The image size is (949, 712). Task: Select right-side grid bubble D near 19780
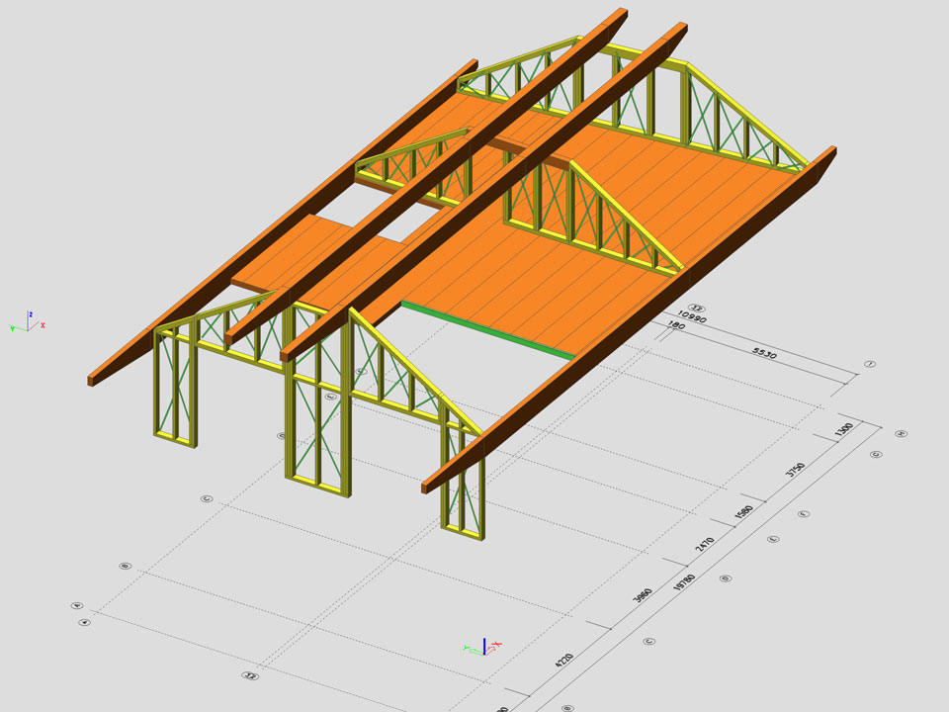(x=727, y=578)
